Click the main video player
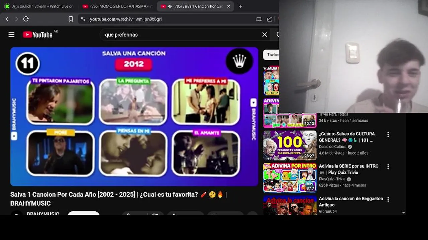Screen dimensions: 428x240 pyautogui.click(x=134, y=116)
